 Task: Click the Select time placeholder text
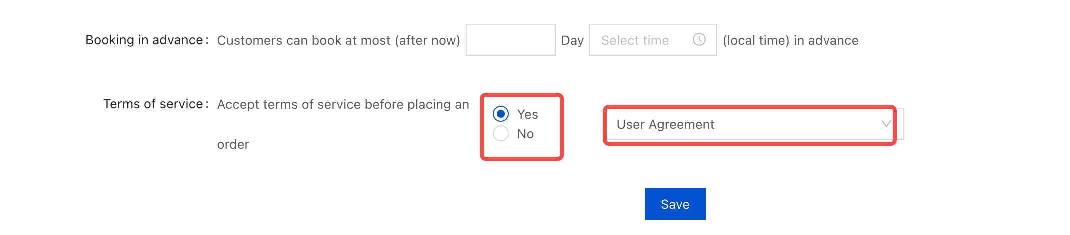(635, 40)
